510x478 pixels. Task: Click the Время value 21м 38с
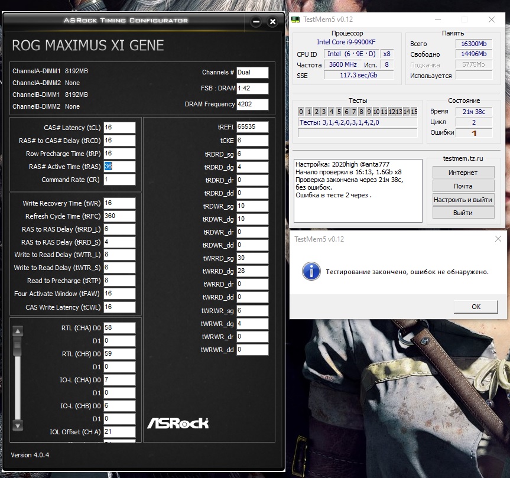coord(474,112)
